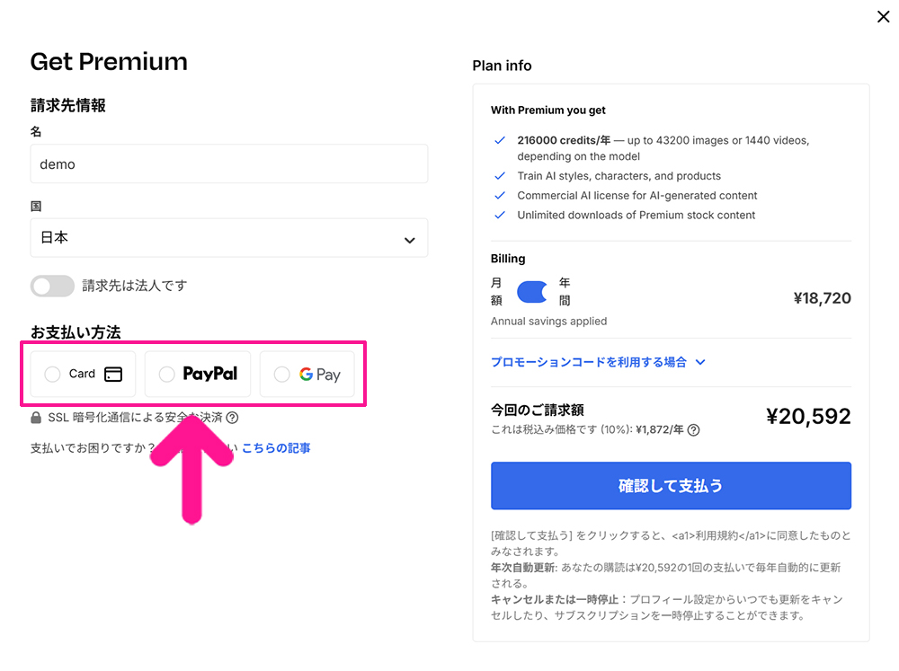Enable the 請求先は法人です switch
899x671 pixels.
tap(52, 286)
